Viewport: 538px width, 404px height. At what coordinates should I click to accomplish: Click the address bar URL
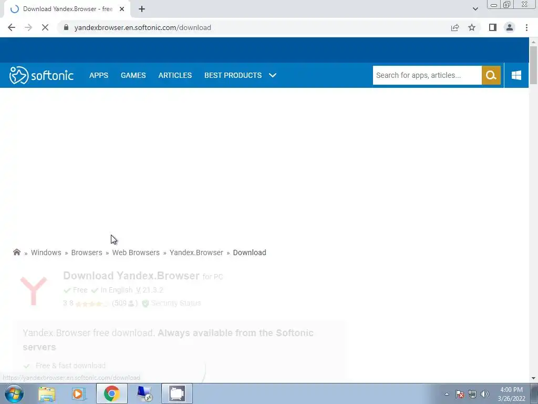tap(142, 27)
